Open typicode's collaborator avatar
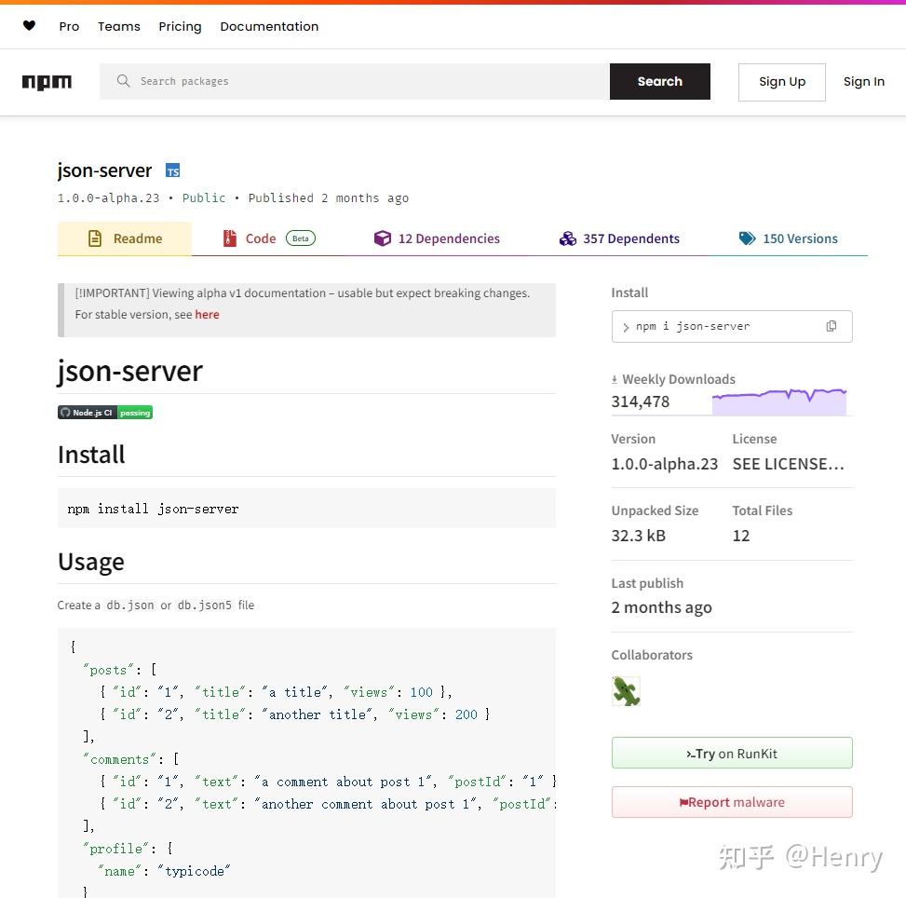The image size is (906, 898). point(626,691)
